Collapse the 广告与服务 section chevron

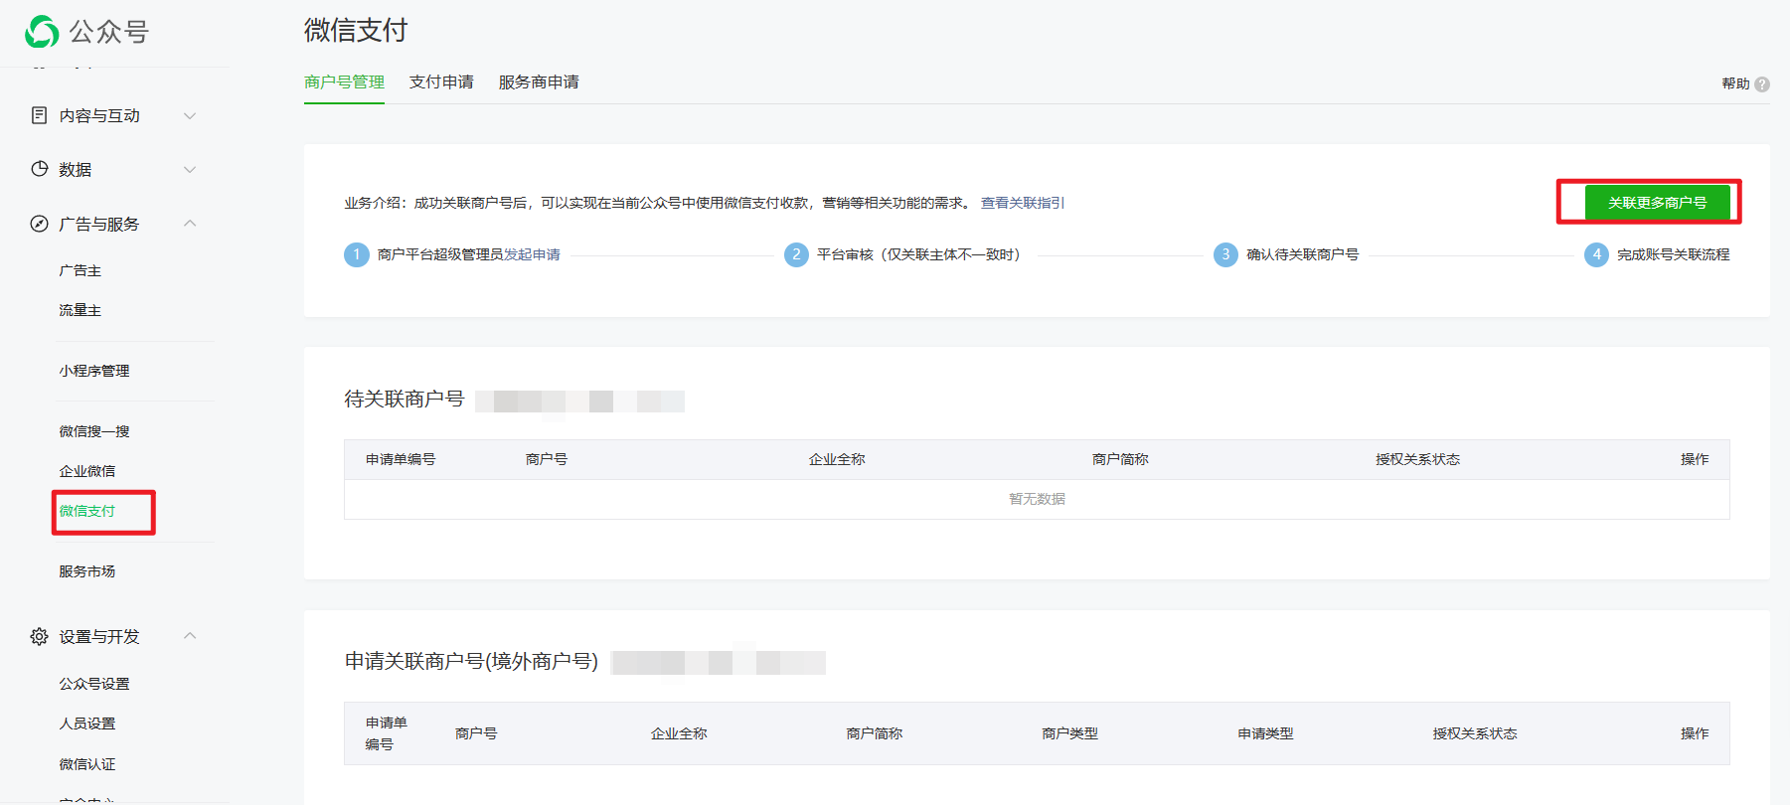[x=190, y=224]
